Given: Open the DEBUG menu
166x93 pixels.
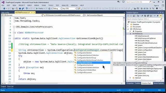Looking at the screenshot, I should (37, 5).
